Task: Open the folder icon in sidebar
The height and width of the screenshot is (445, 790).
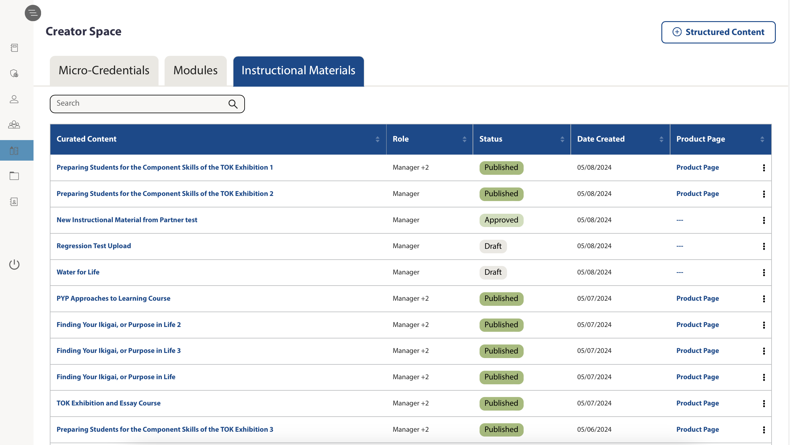Action: (x=14, y=176)
